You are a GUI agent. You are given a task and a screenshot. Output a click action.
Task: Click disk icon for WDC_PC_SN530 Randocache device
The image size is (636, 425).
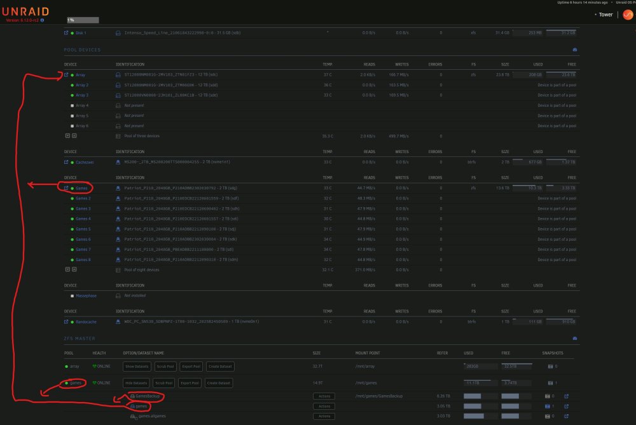[118, 321]
